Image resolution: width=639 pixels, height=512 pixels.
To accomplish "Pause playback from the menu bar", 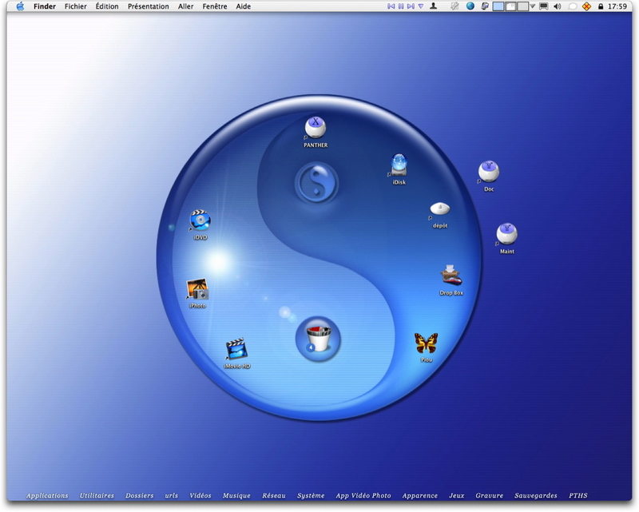I will pos(401,6).
